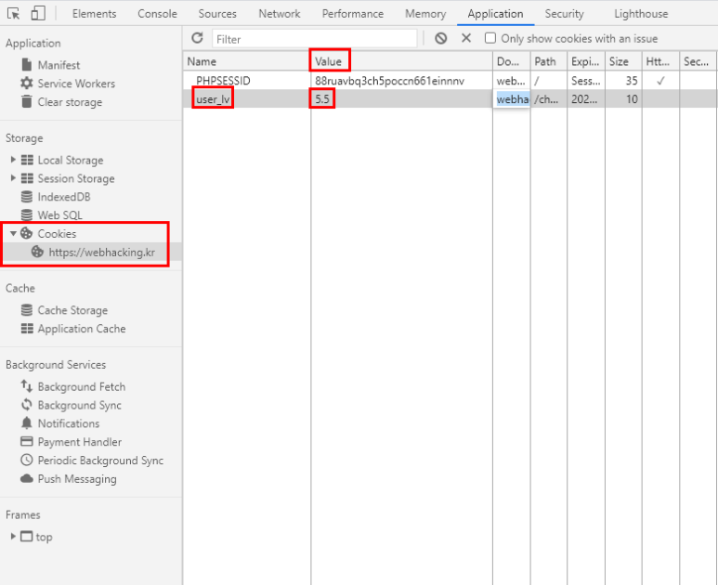Viewport: 718px width, 585px height.
Task: Sort by the Expi... column header
Action: [586, 61]
